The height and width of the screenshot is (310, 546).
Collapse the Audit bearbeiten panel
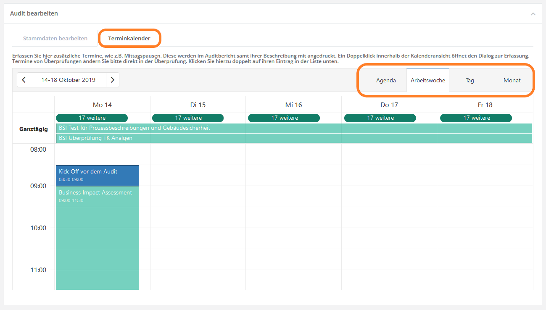click(533, 14)
